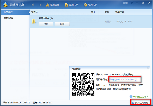Viewport: 153px width, 106px height.
Task: Go forward with the right arrow
Action: pos(41,5)
